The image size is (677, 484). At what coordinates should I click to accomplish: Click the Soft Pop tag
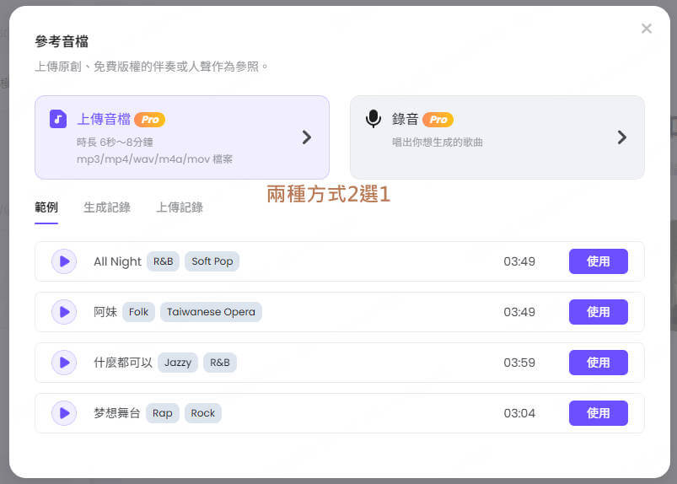(x=212, y=261)
